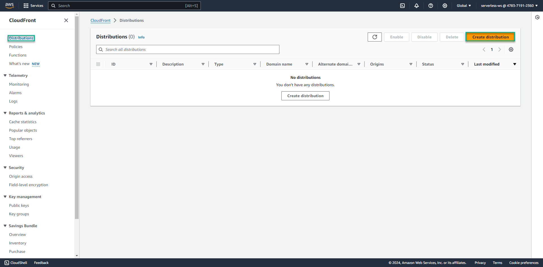Open the help question mark menu
This screenshot has width=543, height=267.
[431, 6]
